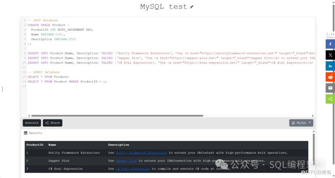Screen dimensions: 335x178
Task: Select the 'Dapper Plus' name cell
Action: pos(59,160)
